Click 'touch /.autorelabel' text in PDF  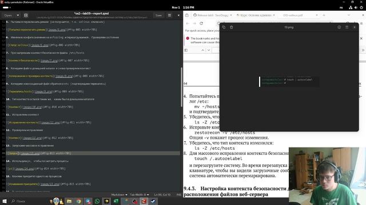[x=218, y=158]
